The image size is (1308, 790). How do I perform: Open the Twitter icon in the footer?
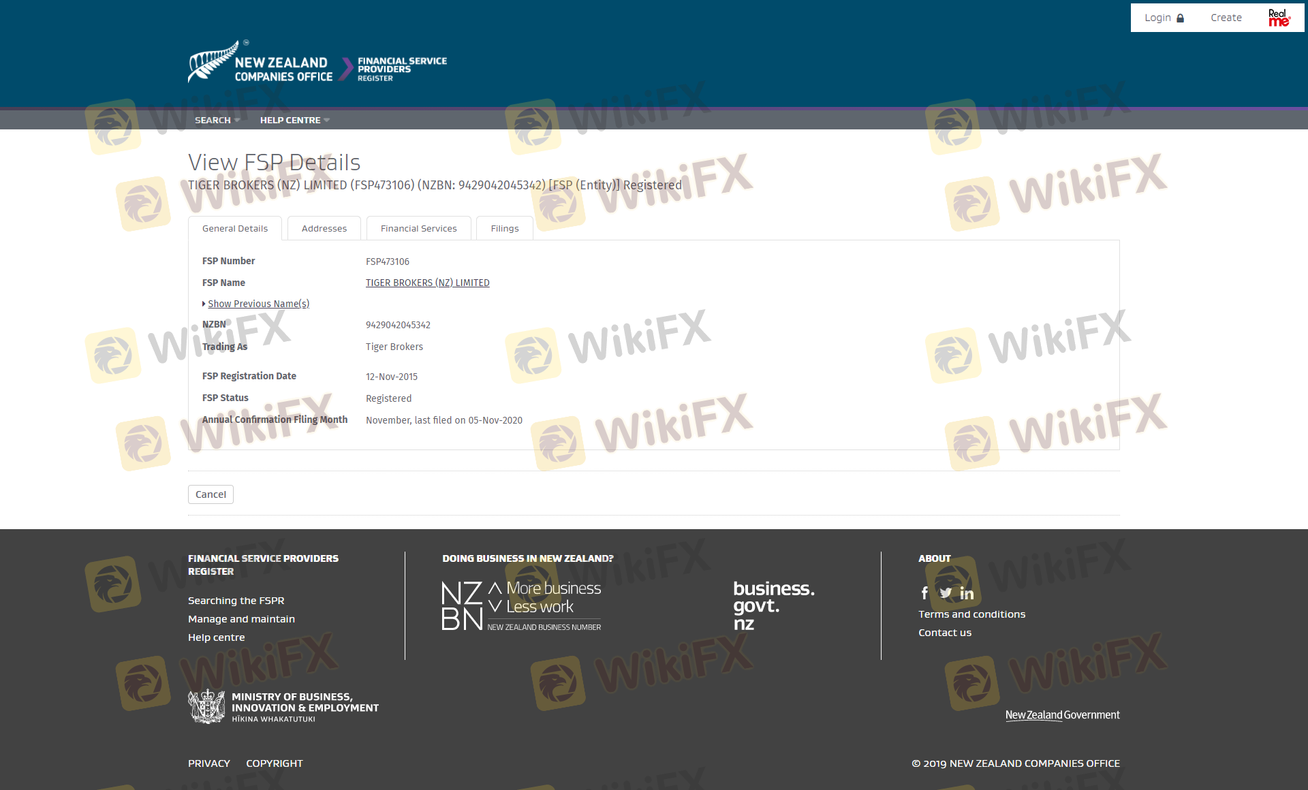946,593
